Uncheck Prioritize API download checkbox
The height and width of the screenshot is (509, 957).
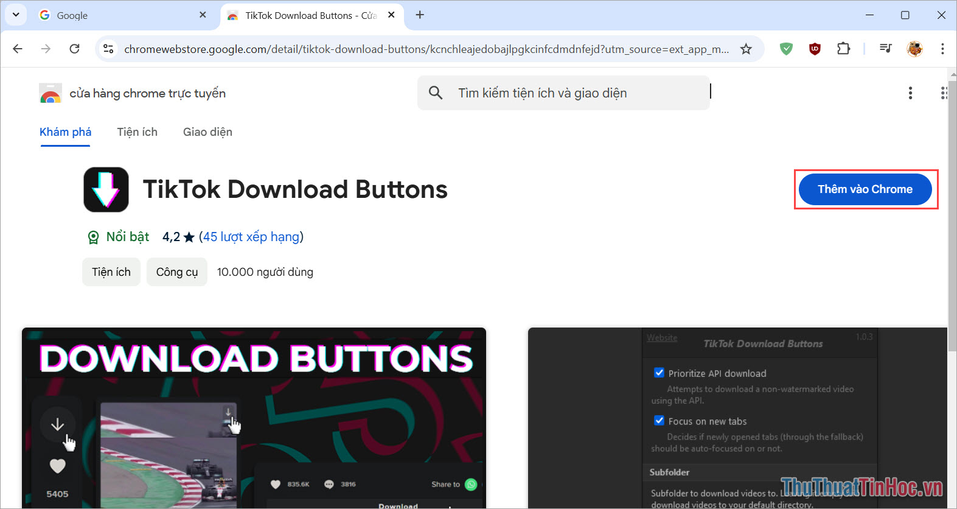(x=659, y=373)
